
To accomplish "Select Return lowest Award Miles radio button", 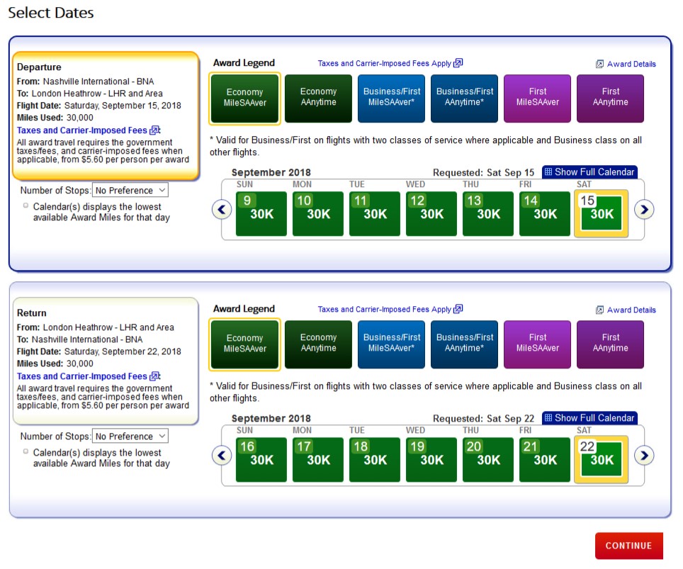I will (x=26, y=451).
